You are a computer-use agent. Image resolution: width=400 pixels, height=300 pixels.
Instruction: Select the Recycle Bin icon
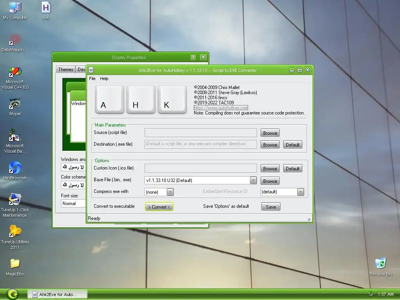(x=380, y=266)
